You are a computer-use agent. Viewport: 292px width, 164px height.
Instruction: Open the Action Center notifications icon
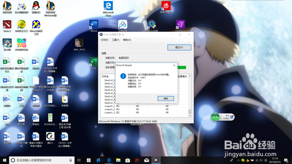pyautogui.click(x=286, y=160)
